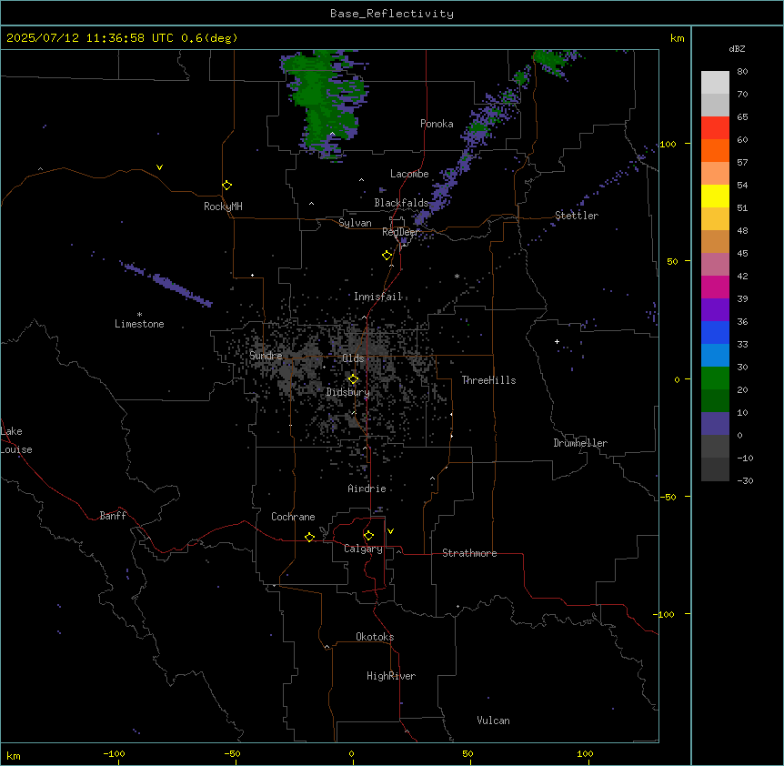Pick the orange 60-57 dBZ legend band

[x=715, y=150]
